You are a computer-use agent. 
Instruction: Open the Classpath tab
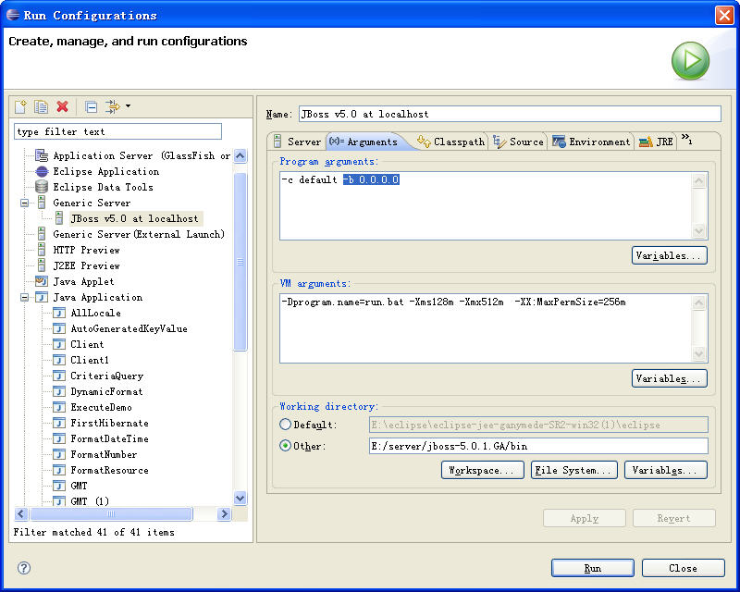click(x=451, y=142)
